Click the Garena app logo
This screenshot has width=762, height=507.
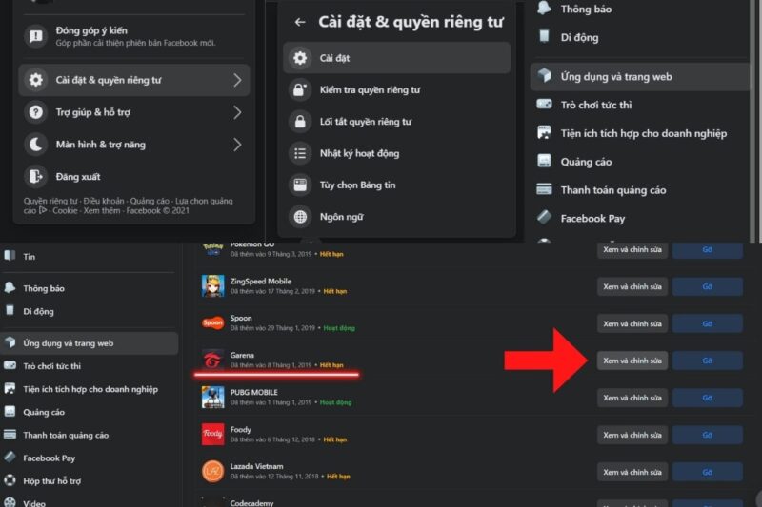click(212, 361)
